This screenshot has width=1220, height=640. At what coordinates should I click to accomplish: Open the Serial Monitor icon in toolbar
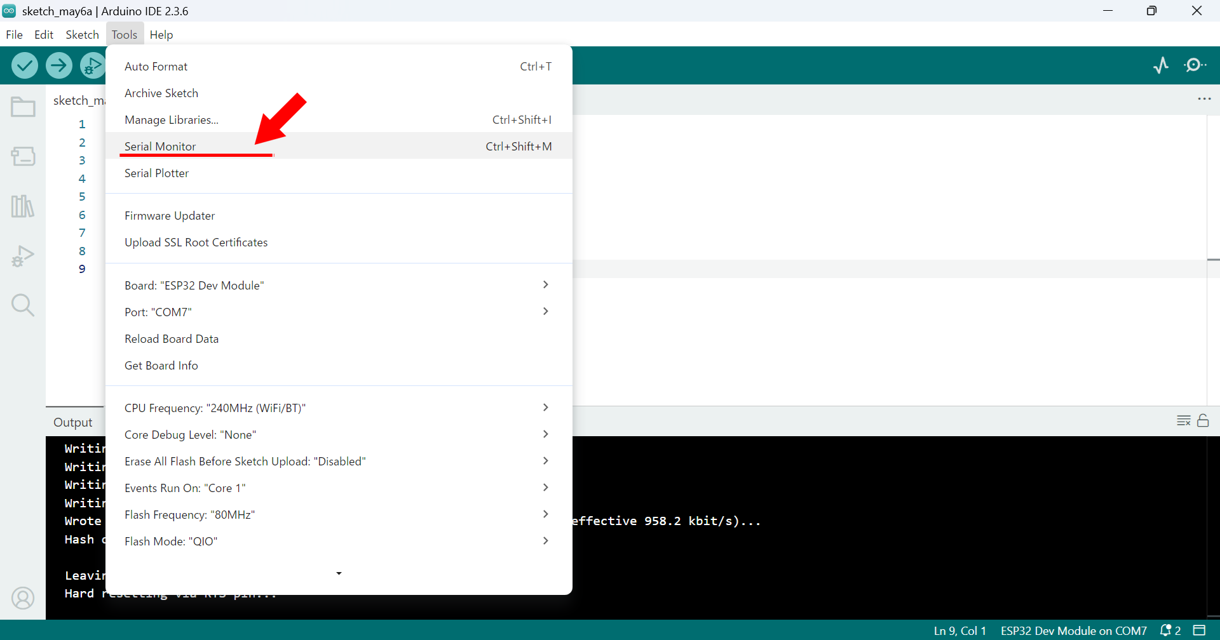1195,65
